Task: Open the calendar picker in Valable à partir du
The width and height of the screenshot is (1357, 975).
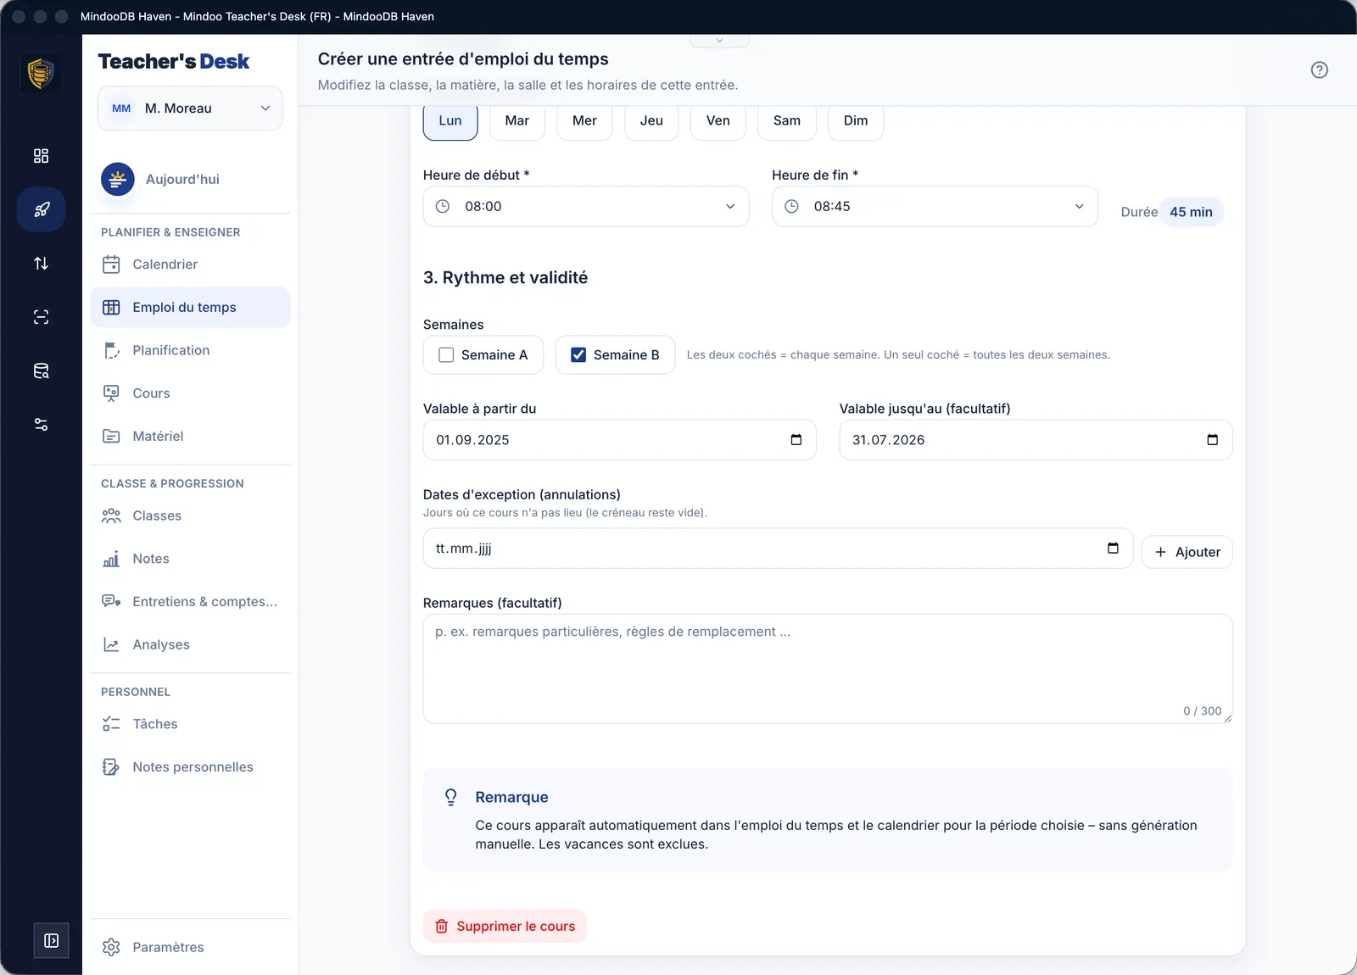Action: (796, 439)
